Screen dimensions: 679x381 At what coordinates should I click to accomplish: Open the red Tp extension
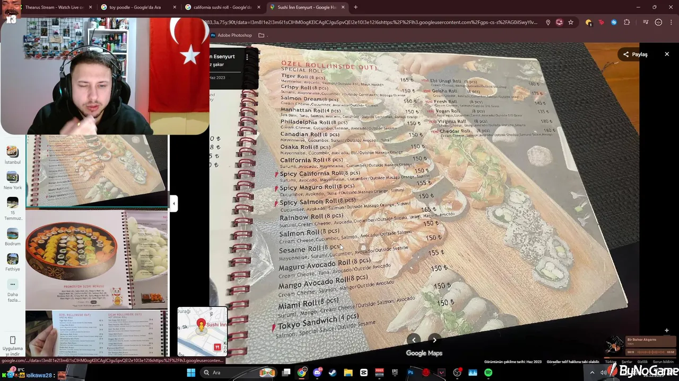[x=601, y=22]
